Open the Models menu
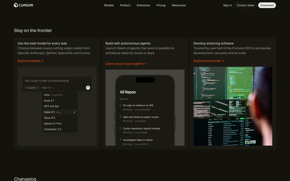 (109, 5)
